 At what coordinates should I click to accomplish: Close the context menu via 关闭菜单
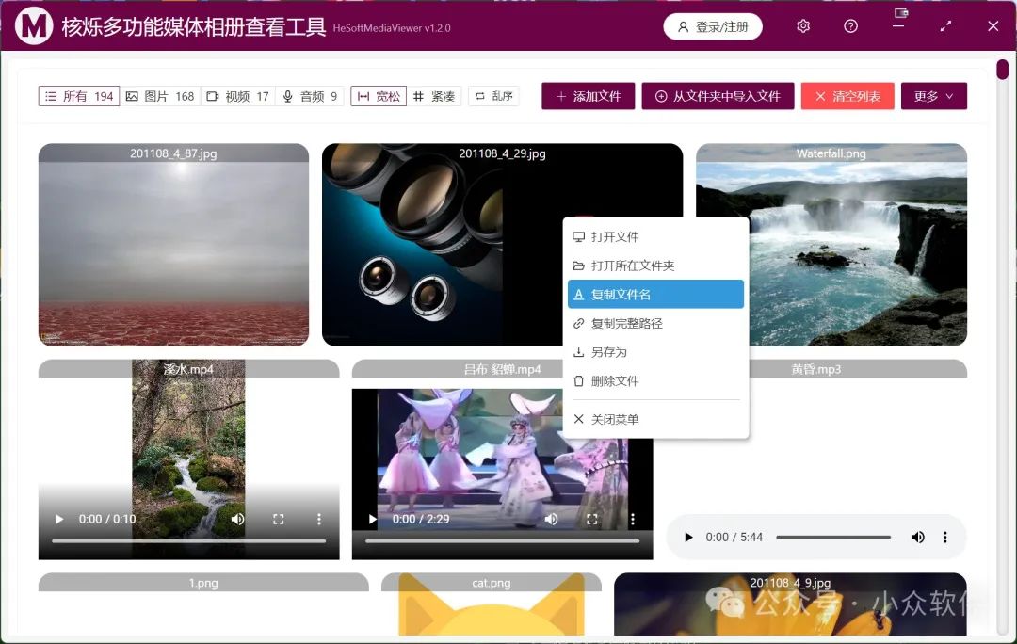click(655, 419)
